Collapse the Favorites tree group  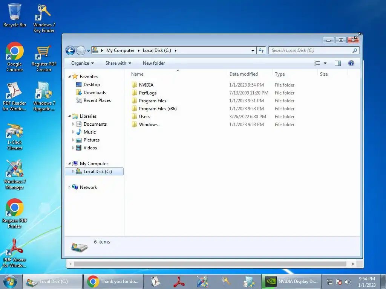69,77
